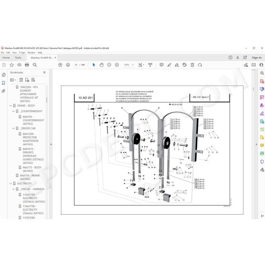Upload the file with the cloud upload icon

pyautogui.click(x=19, y=65)
